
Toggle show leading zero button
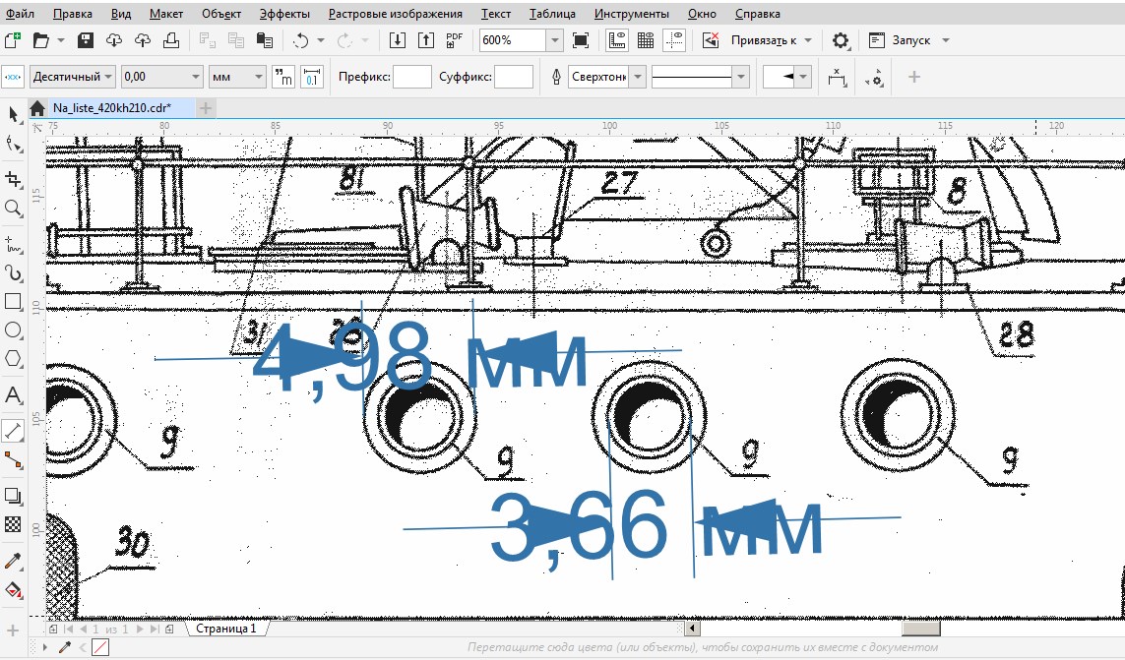tap(312, 77)
